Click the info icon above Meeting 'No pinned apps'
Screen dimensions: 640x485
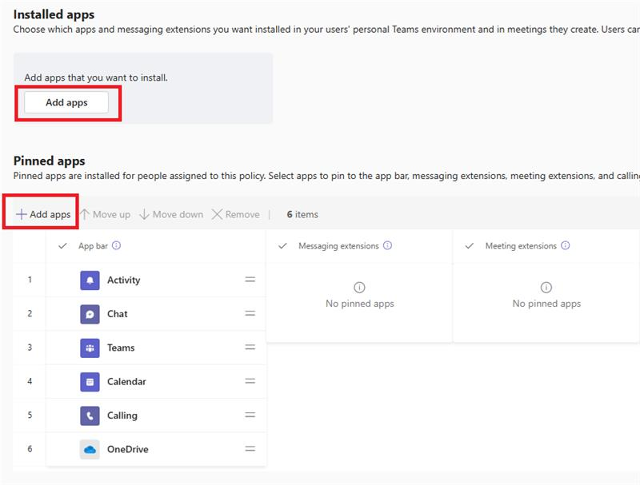(x=546, y=288)
